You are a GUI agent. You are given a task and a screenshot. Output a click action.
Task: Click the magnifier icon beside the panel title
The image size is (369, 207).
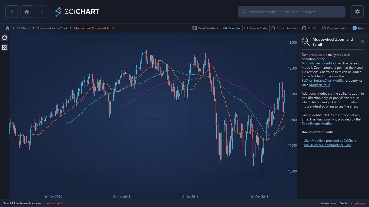click(306, 42)
